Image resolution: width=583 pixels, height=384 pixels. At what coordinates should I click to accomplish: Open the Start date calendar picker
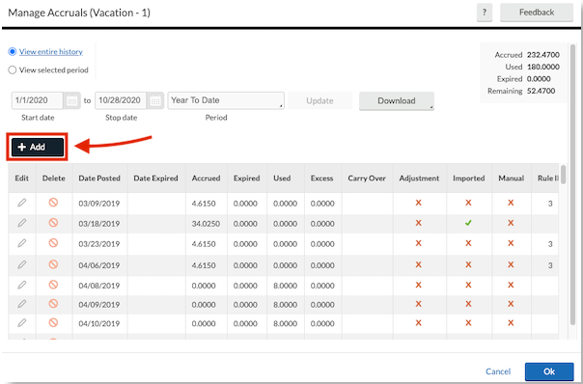72,100
